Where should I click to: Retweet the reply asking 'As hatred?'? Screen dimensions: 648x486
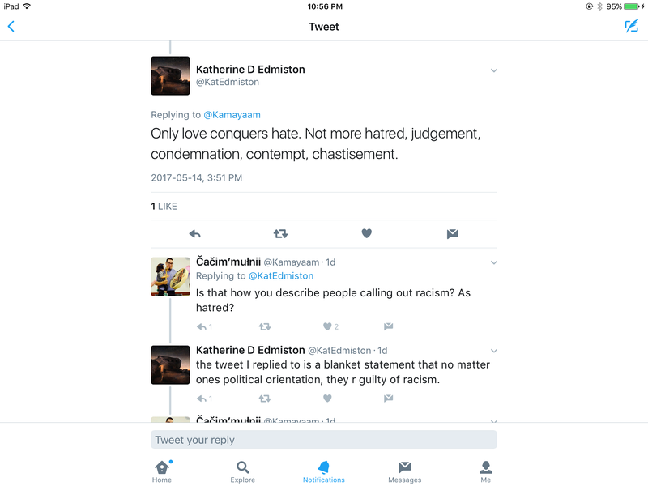click(265, 327)
